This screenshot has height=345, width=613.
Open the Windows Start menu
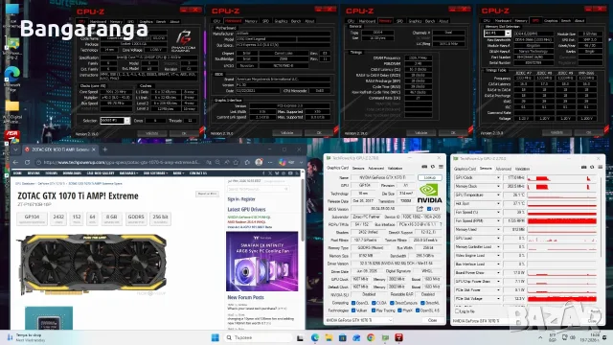tap(215, 337)
